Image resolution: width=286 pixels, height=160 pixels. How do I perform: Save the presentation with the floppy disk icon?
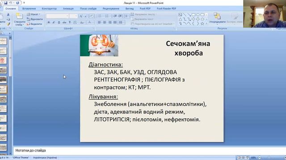point(5,3)
